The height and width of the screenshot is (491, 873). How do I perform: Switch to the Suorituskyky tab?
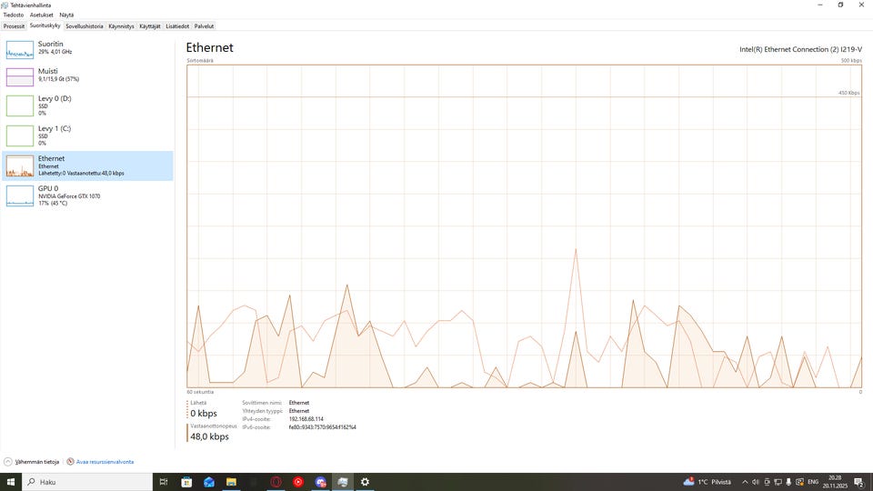point(45,25)
